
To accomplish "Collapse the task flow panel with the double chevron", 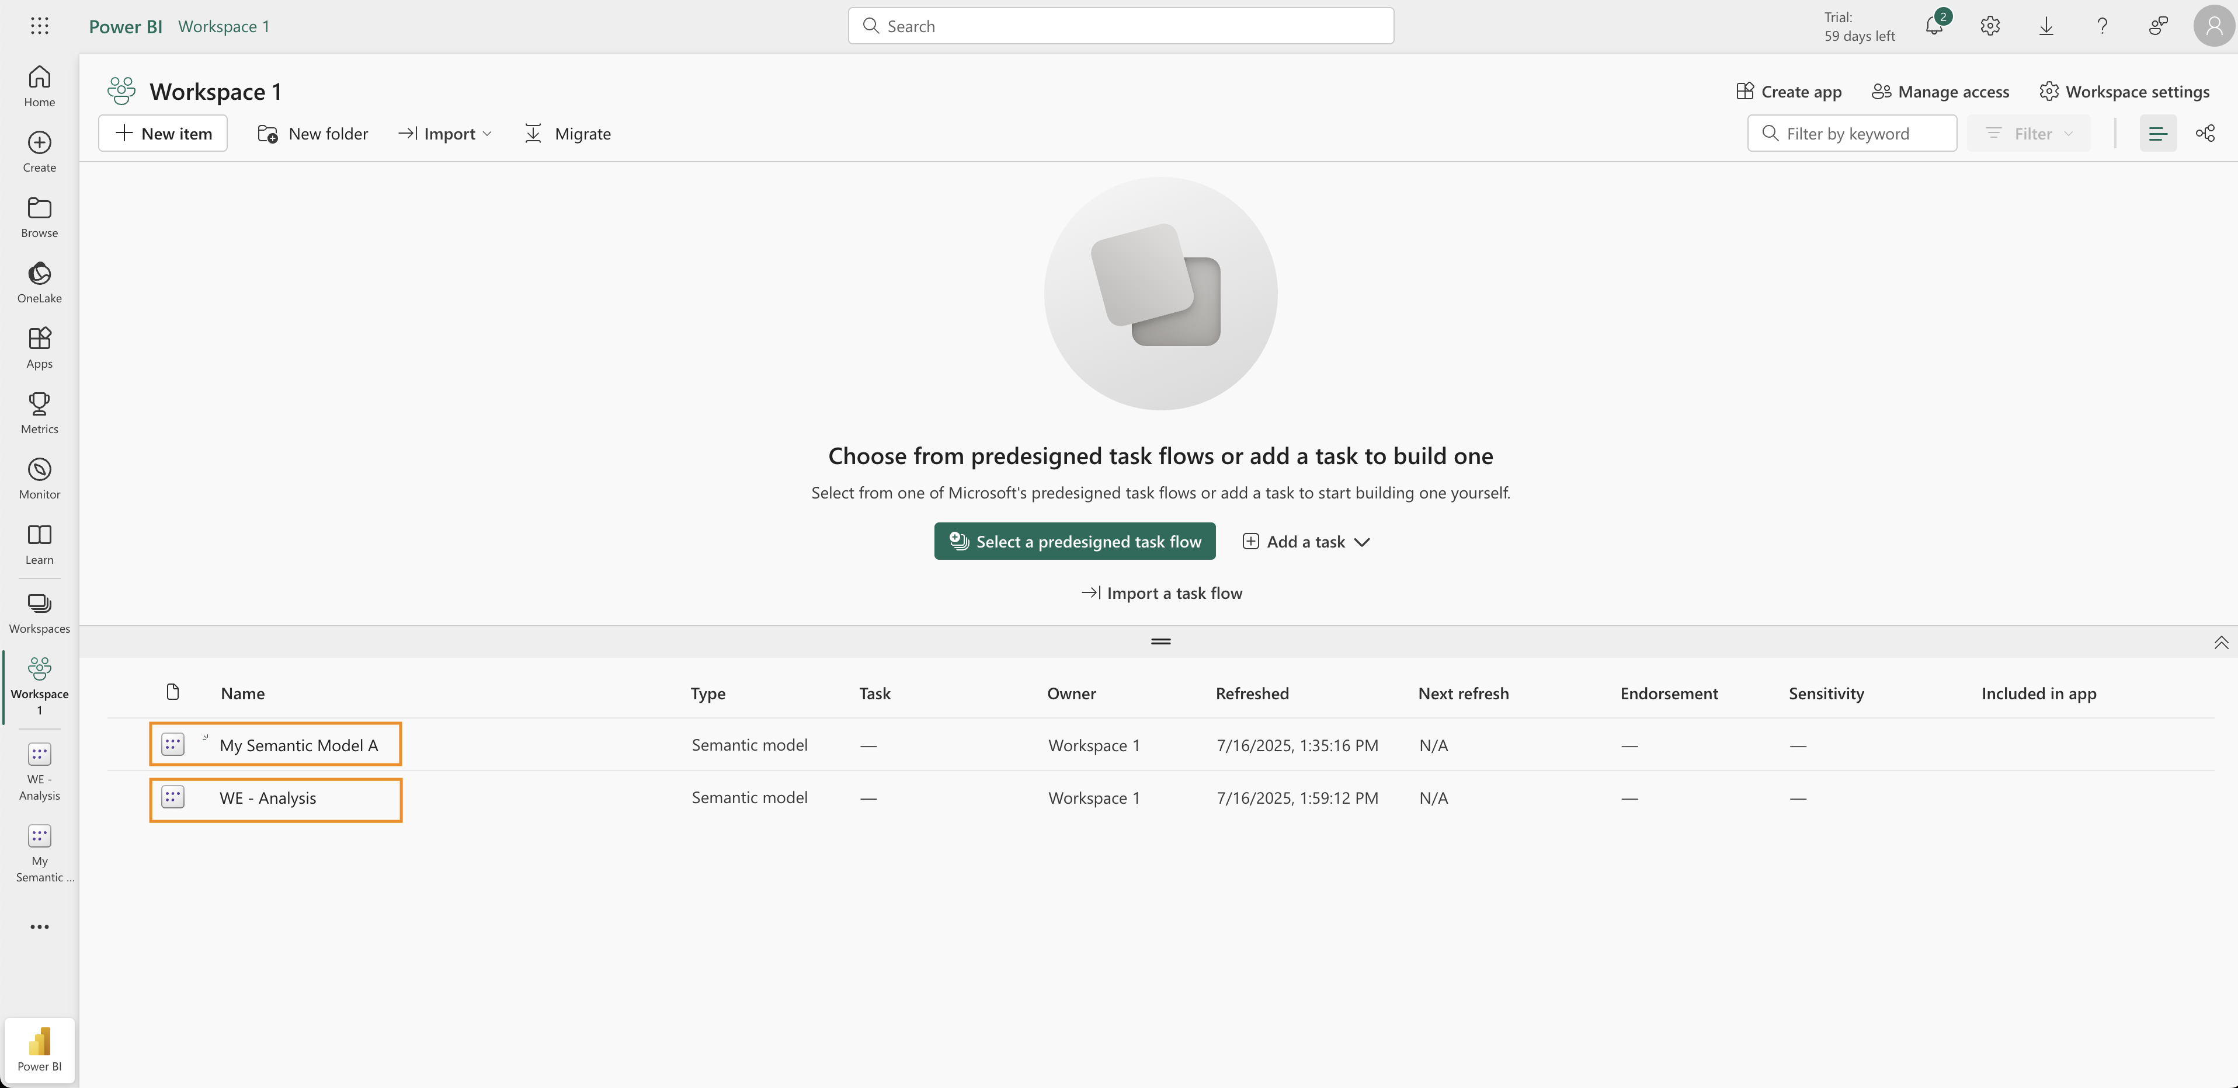I will 2220,643.
